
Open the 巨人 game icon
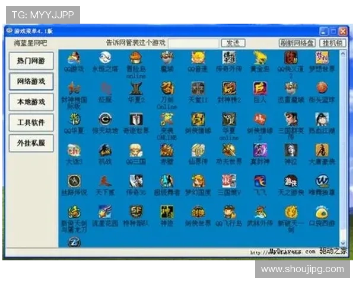[260, 88]
